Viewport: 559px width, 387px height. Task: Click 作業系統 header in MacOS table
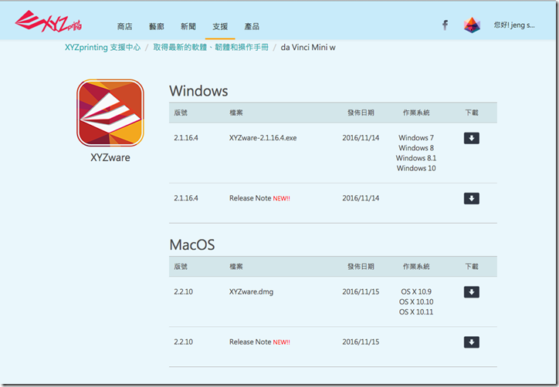[416, 266]
